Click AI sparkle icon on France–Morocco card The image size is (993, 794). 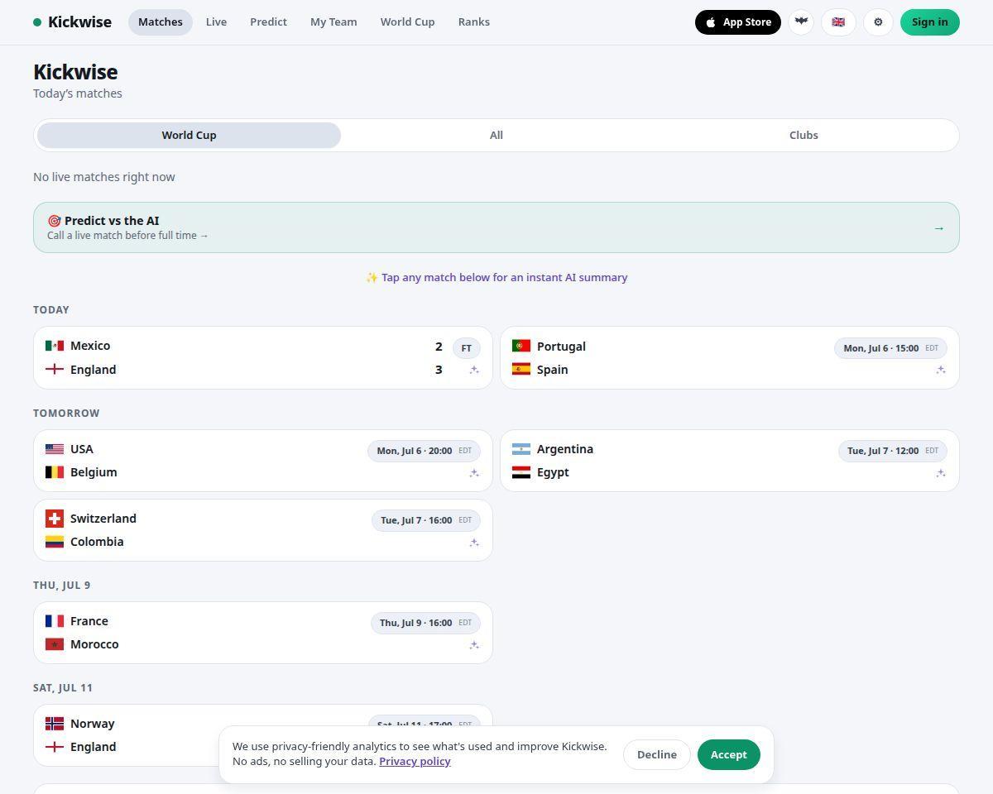pos(474,645)
